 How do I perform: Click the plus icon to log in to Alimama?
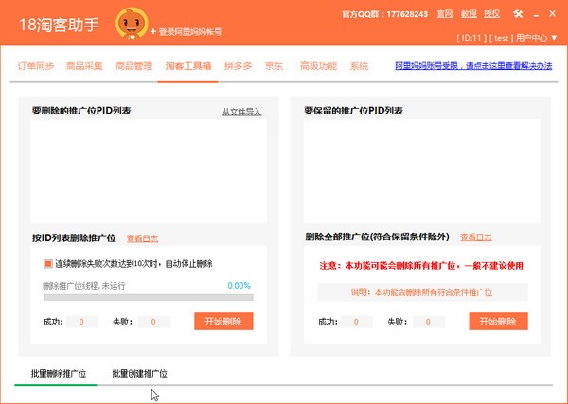pos(152,32)
